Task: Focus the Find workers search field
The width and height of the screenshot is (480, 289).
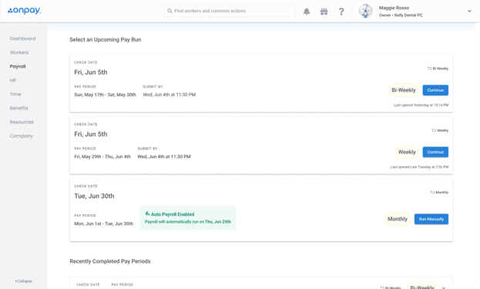Action: [x=230, y=11]
